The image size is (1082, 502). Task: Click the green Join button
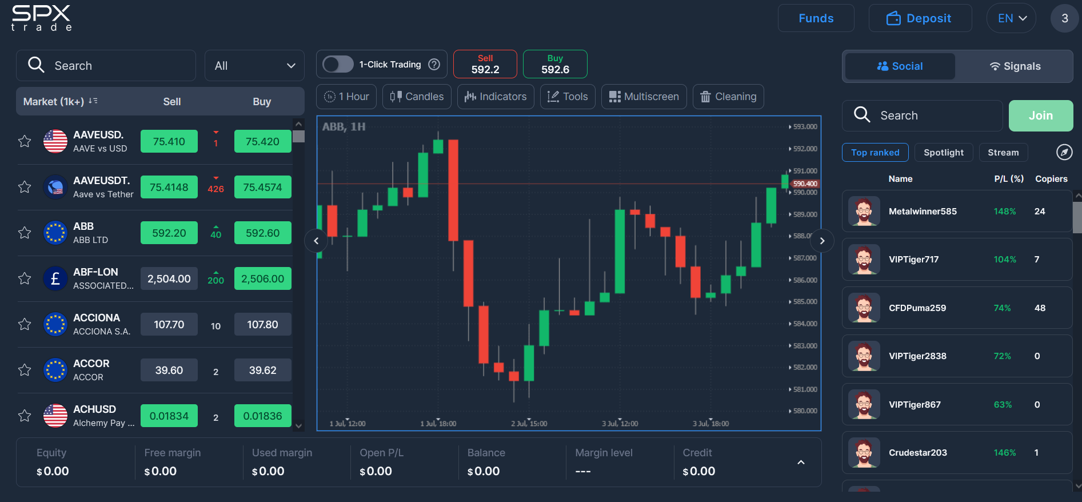click(x=1041, y=115)
